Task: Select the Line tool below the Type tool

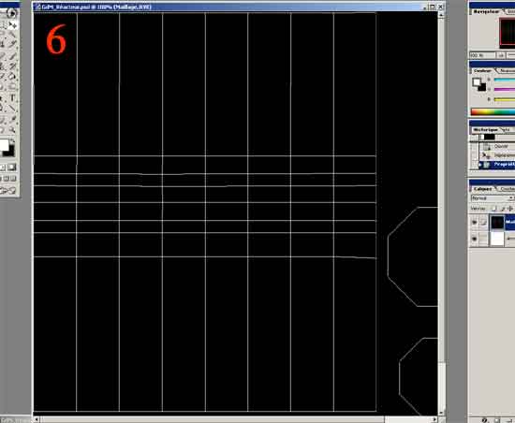Action: pyautogui.click(x=13, y=108)
